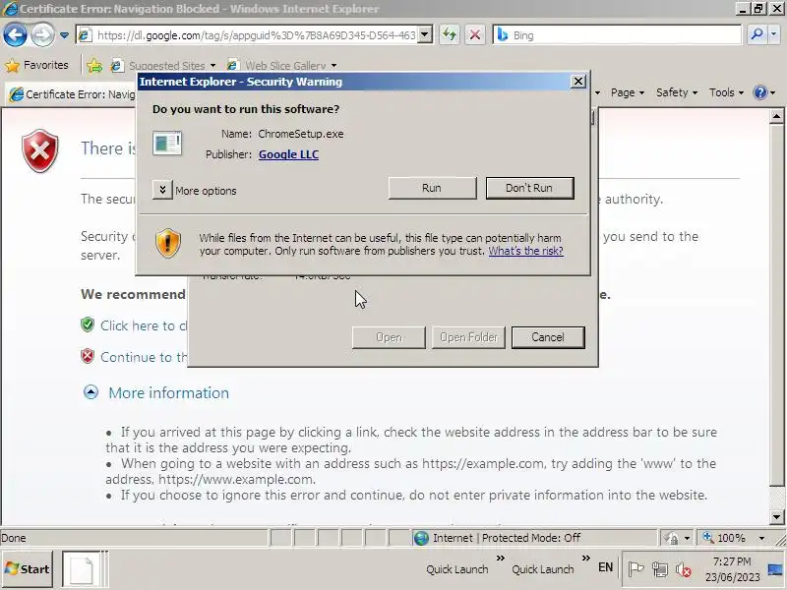Open the Windows Start menu
Screen dimensions: 787x590
[x=28, y=569]
